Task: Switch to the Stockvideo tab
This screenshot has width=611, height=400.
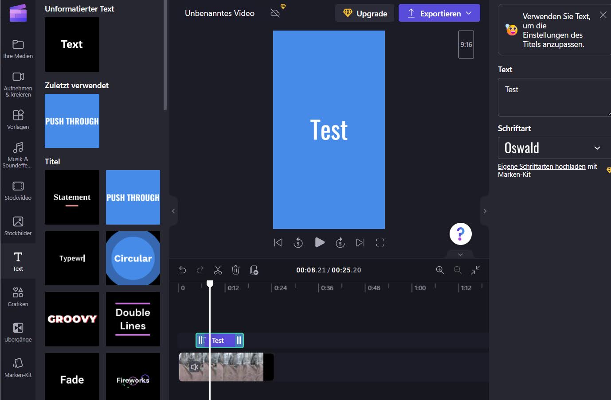Action: pyautogui.click(x=18, y=190)
